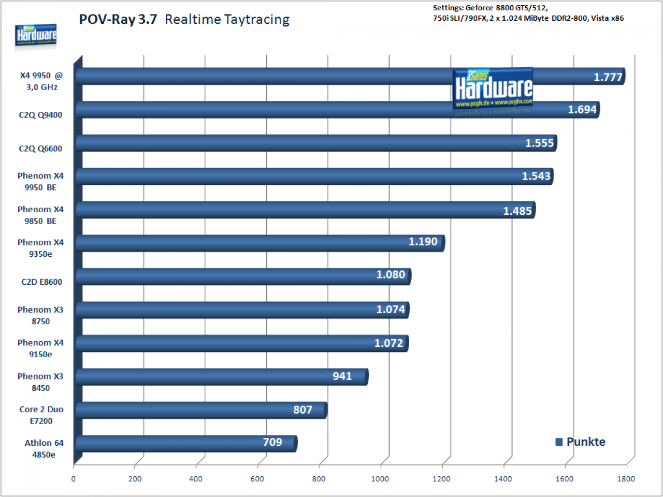Select the 'Punkte' legend label
This screenshot has height=497, width=663.
pos(586,442)
